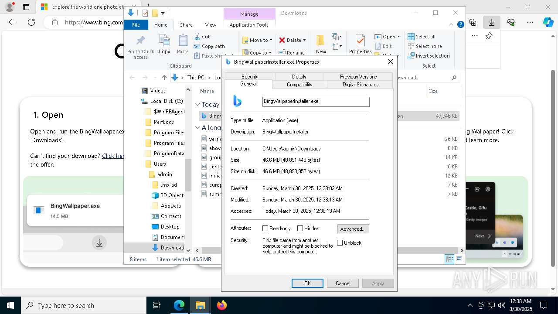Click Cancel in the Properties dialog
Screen dimensions: 558x314
[343, 283]
